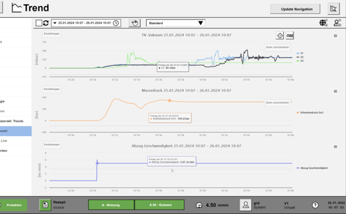346x214 pixels.
Task: Click the speedometer gauge icon
Action: coord(199,205)
